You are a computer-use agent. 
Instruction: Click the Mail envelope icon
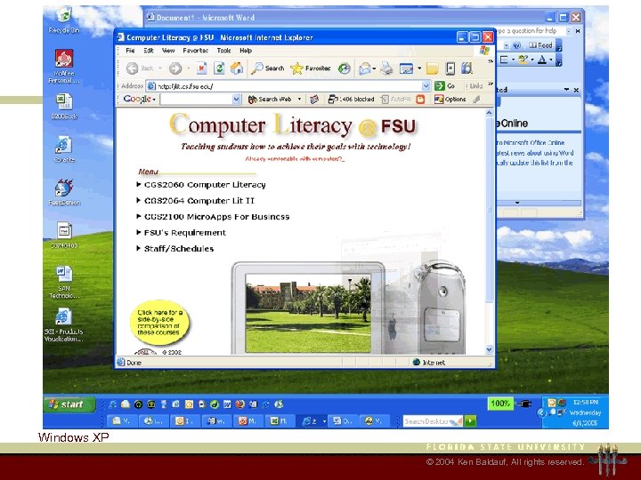point(365,68)
